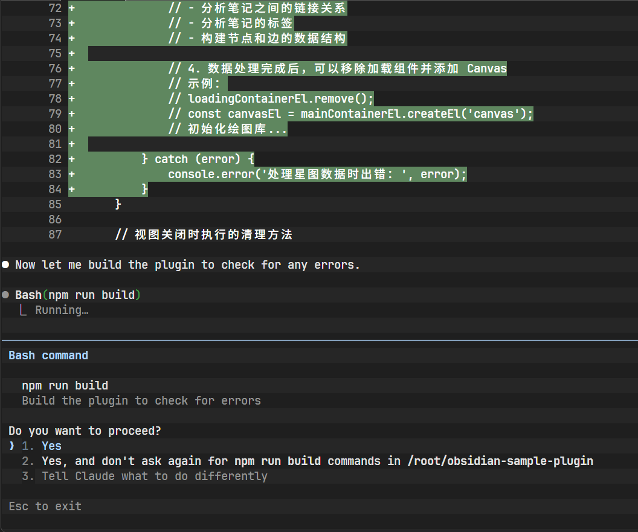Image resolution: width=638 pixels, height=532 pixels.
Task: Click line number 76 in the diff
Action: click(x=55, y=68)
